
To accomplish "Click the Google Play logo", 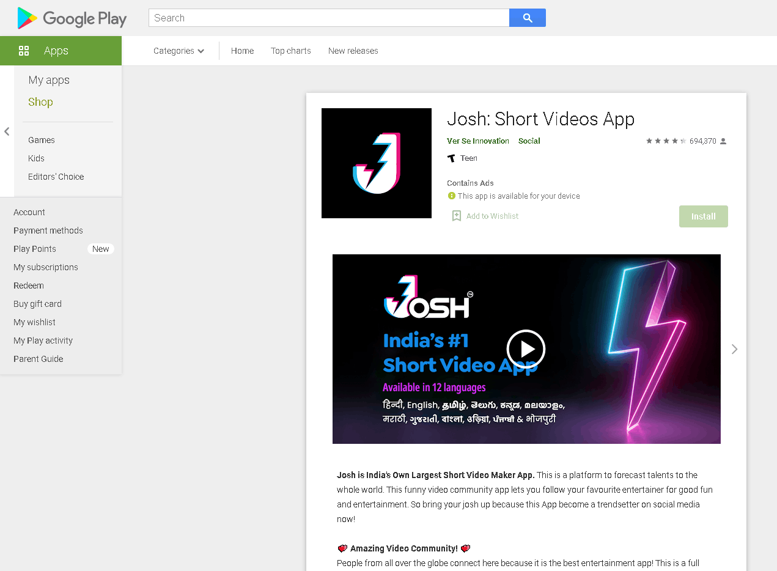I will (x=72, y=18).
